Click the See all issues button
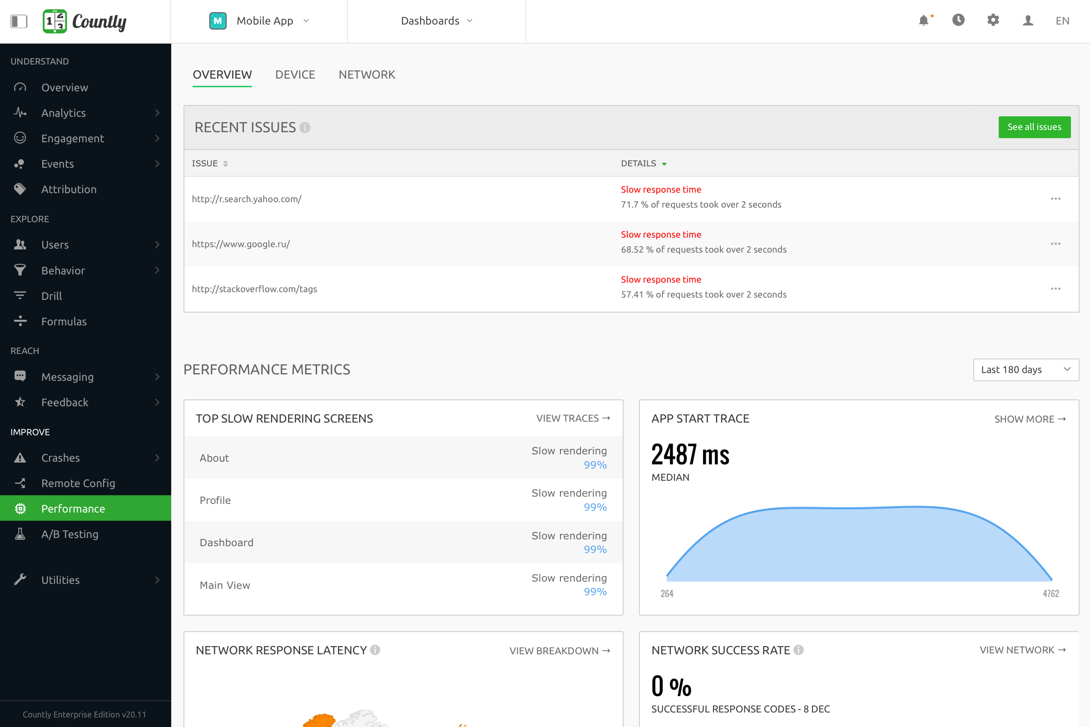Viewport: 1090px width, 727px height. (1034, 127)
